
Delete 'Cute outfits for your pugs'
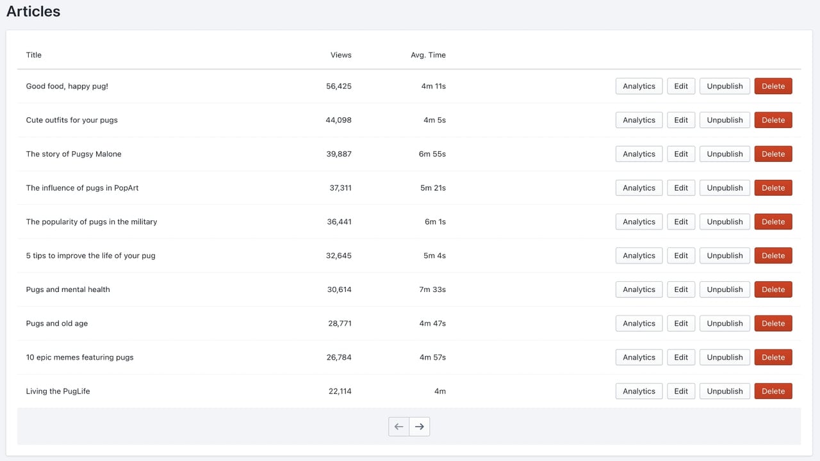click(x=773, y=120)
